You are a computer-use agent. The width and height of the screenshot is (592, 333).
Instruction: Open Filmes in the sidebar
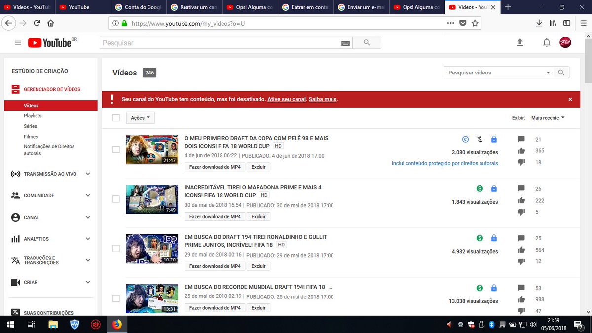pos(31,137)
